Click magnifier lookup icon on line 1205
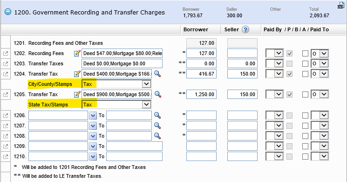The height and width of the screenshot is (182, 347). pos(157,94)
